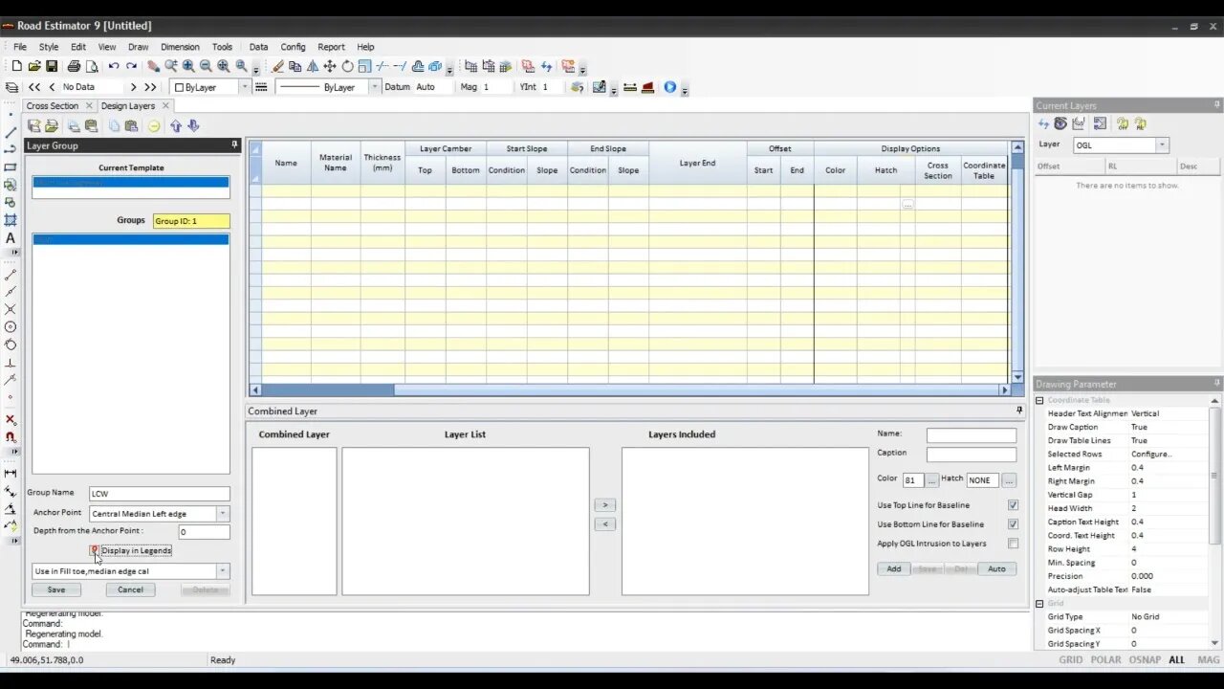Open the Color 81 ellipsis picker
Viewport: 1224px width, 689px height.
click(931, 480)
